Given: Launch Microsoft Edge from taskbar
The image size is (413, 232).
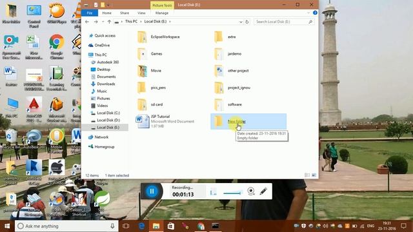Looking at the screenshot, I should [141, 226].
